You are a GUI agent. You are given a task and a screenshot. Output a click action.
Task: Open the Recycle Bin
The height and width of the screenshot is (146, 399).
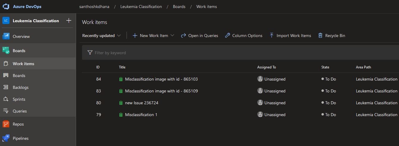pos(332,36)
